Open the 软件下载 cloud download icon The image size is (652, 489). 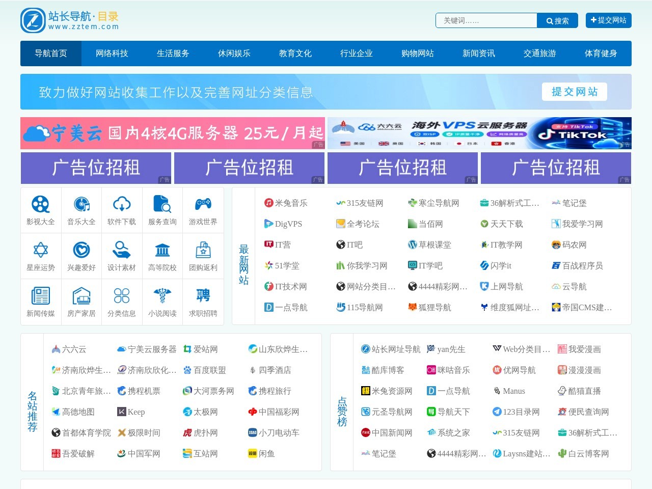(x=122, y=204)
